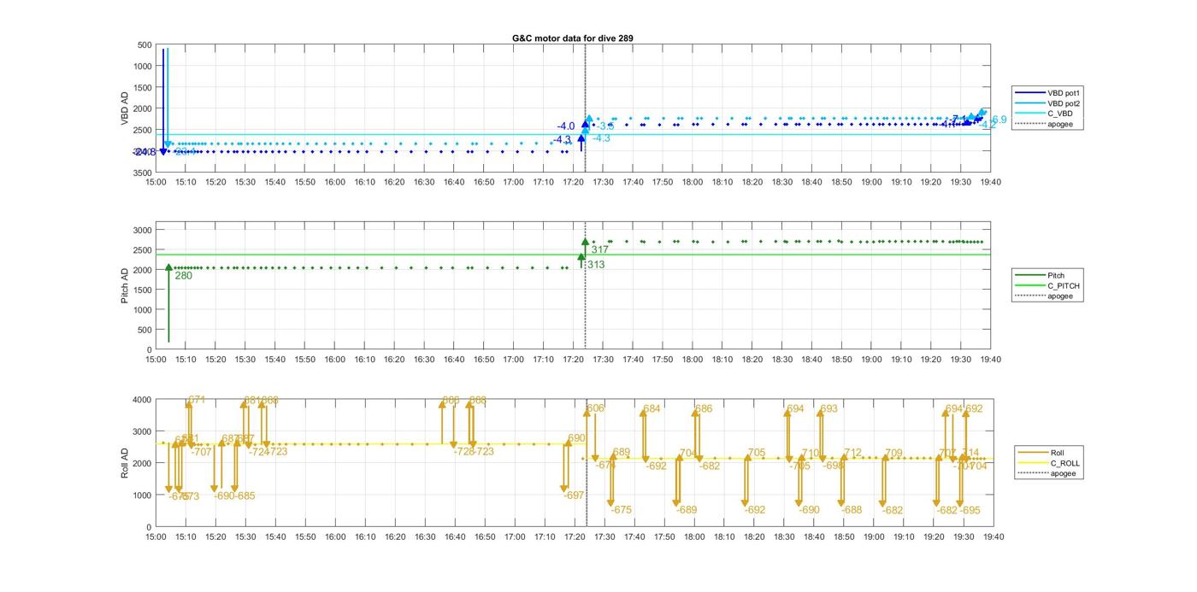Click the '16:30' tick on Pitch time axis
The height and width of the screenshot is (592, 1197).
(x=424, y=360)
